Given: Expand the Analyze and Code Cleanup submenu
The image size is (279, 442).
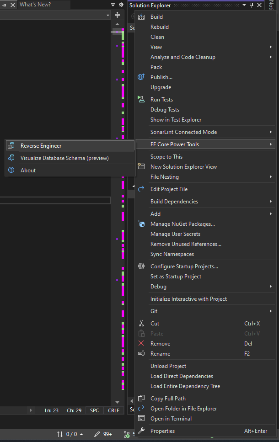Looking at the screenshot, I should [271, 57].
